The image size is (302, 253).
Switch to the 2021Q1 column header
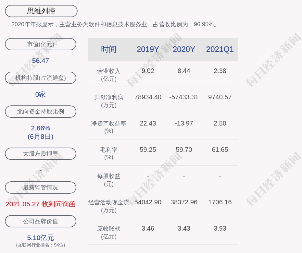click(x=220, y=49)
